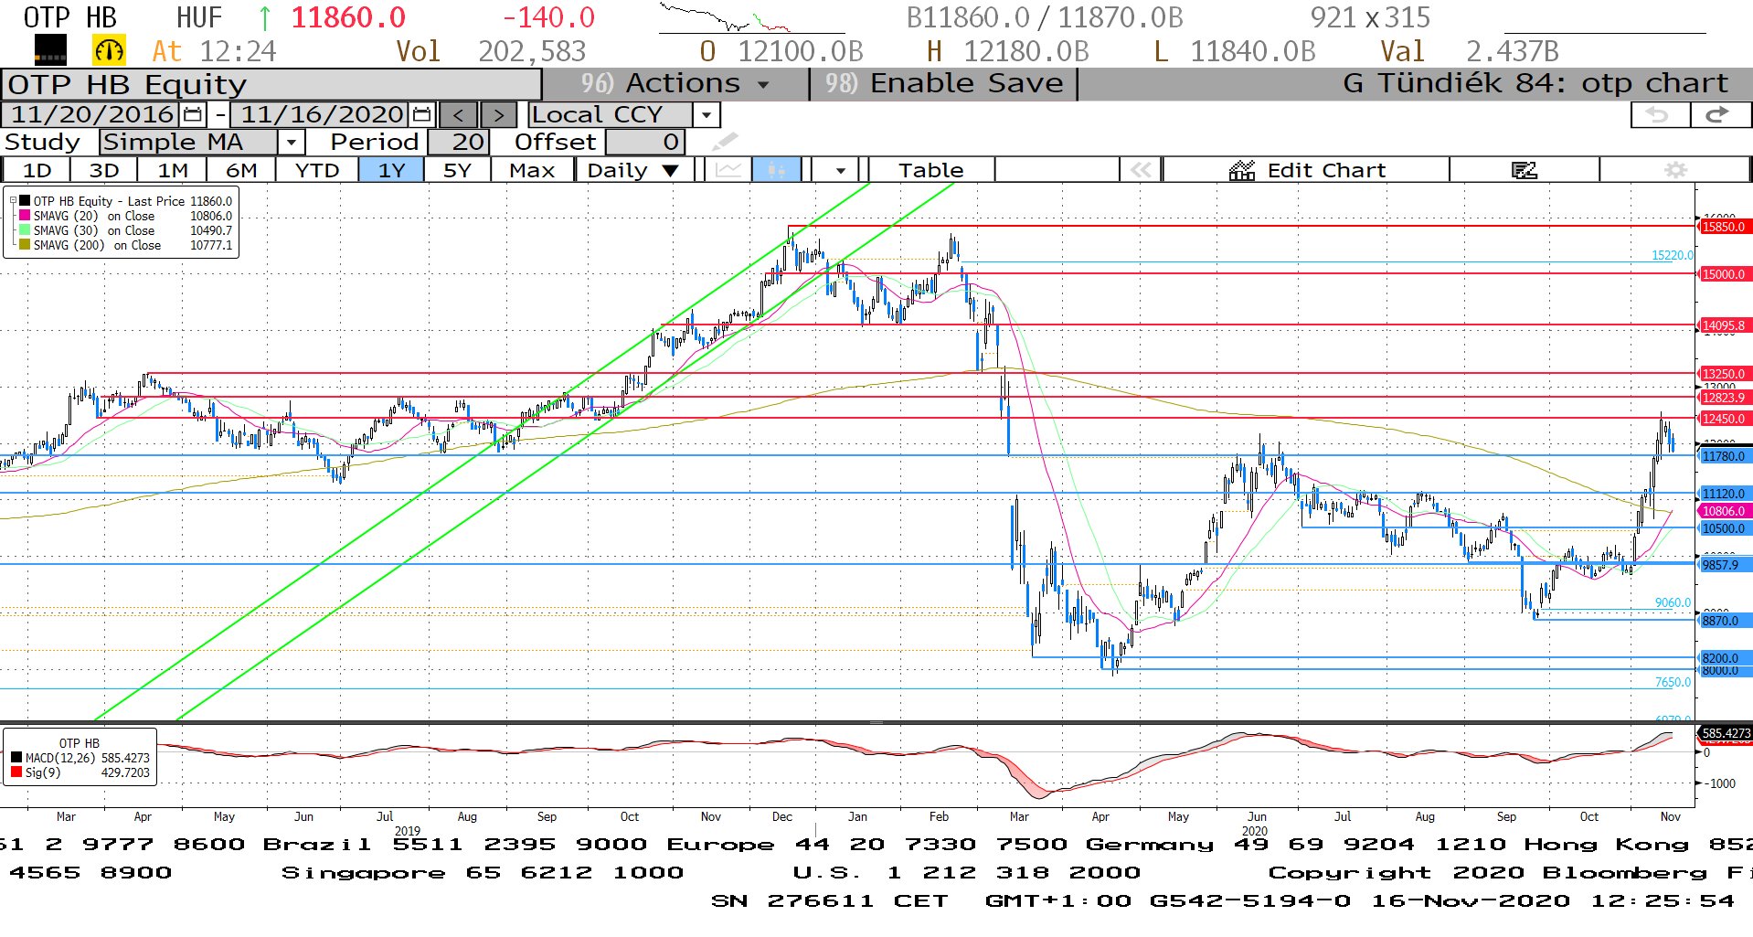The width and height of the screenshot is (1753, 937).
Task: Click the last price 11860.0 in header
Action: [348, 17]
